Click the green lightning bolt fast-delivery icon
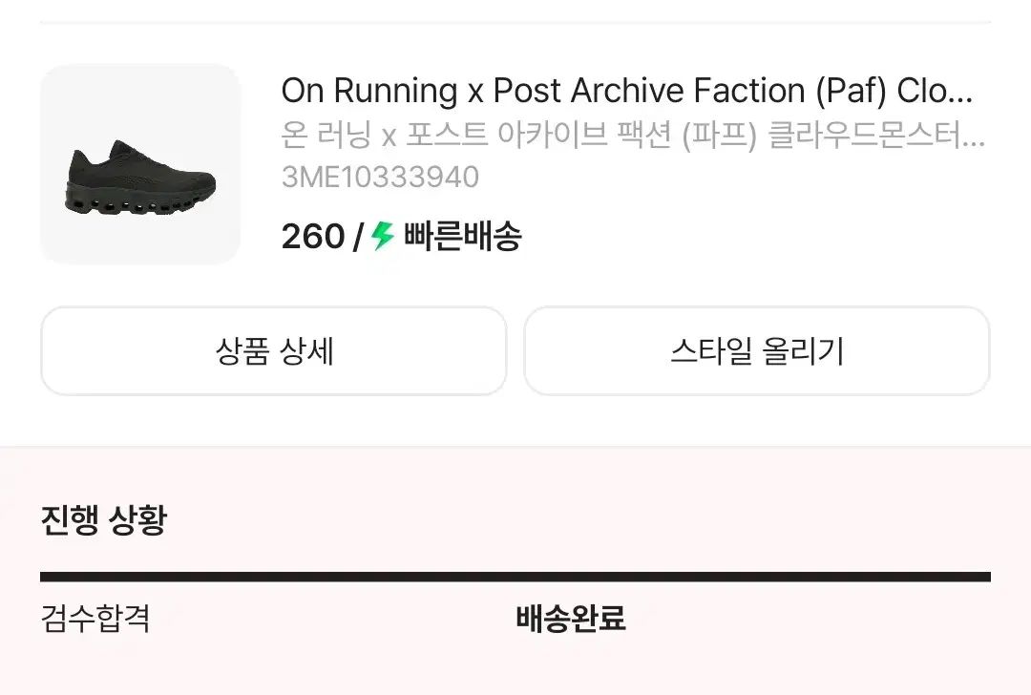This screenshot has width=1031, height=695. (382, 236)
